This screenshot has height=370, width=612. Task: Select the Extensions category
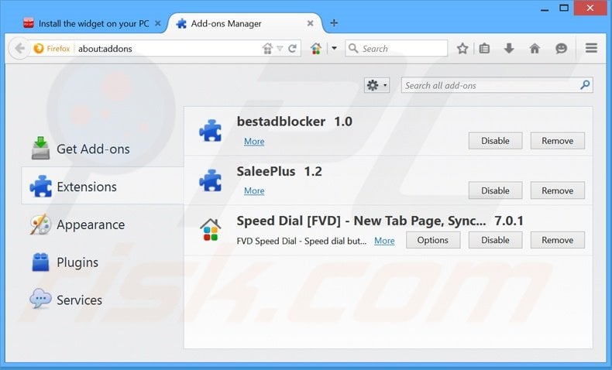[102, 186]
